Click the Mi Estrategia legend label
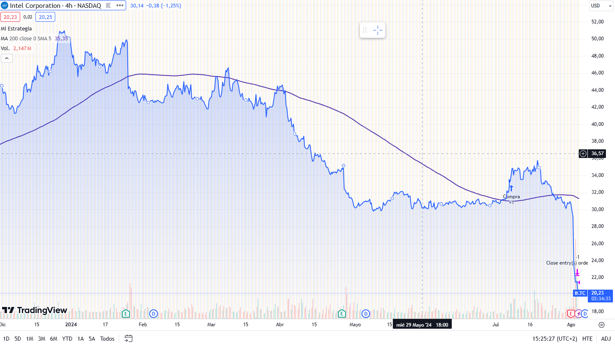The image size is (615, 346). coord(16,28)
